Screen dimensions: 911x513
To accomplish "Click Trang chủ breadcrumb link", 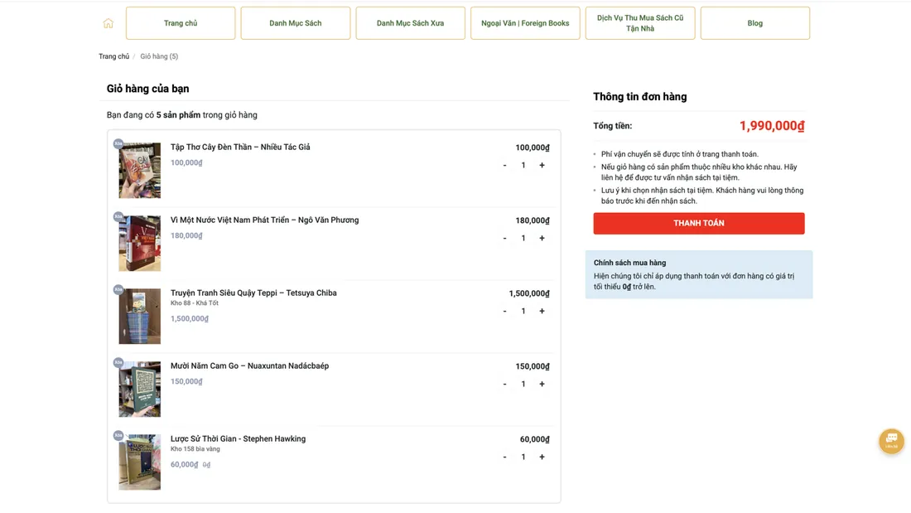I will (x=114, y=56).
